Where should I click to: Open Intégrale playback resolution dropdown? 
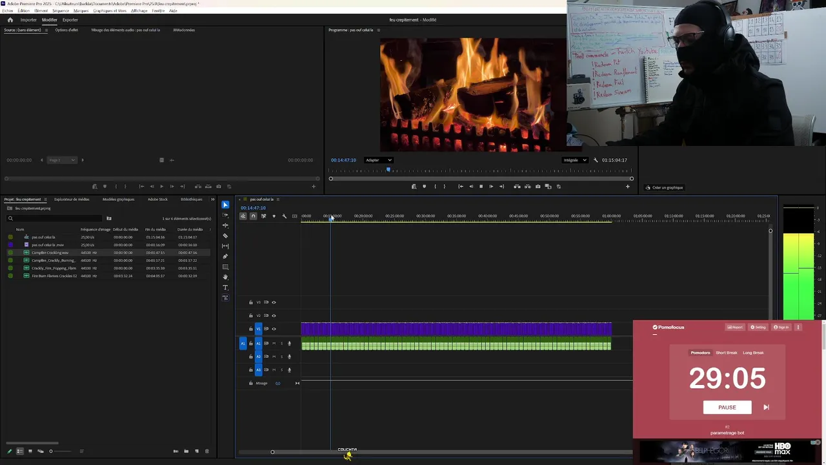574,160
